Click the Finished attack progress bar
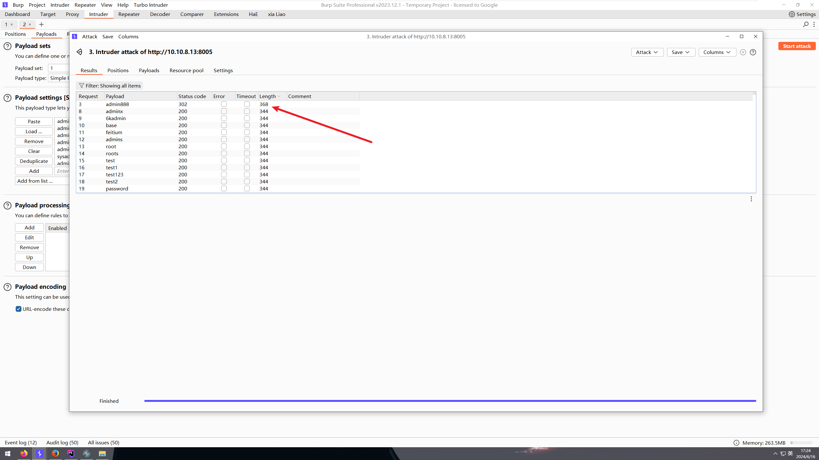The height and width of the screenshot is (460, 819). [450, 401]
